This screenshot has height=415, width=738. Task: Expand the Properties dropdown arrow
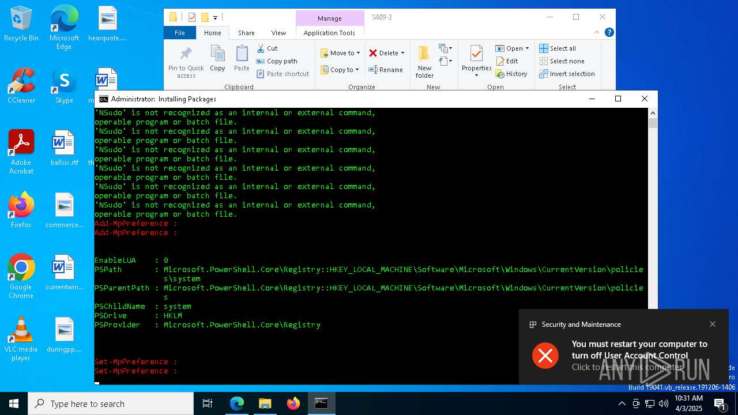point(476,76)
